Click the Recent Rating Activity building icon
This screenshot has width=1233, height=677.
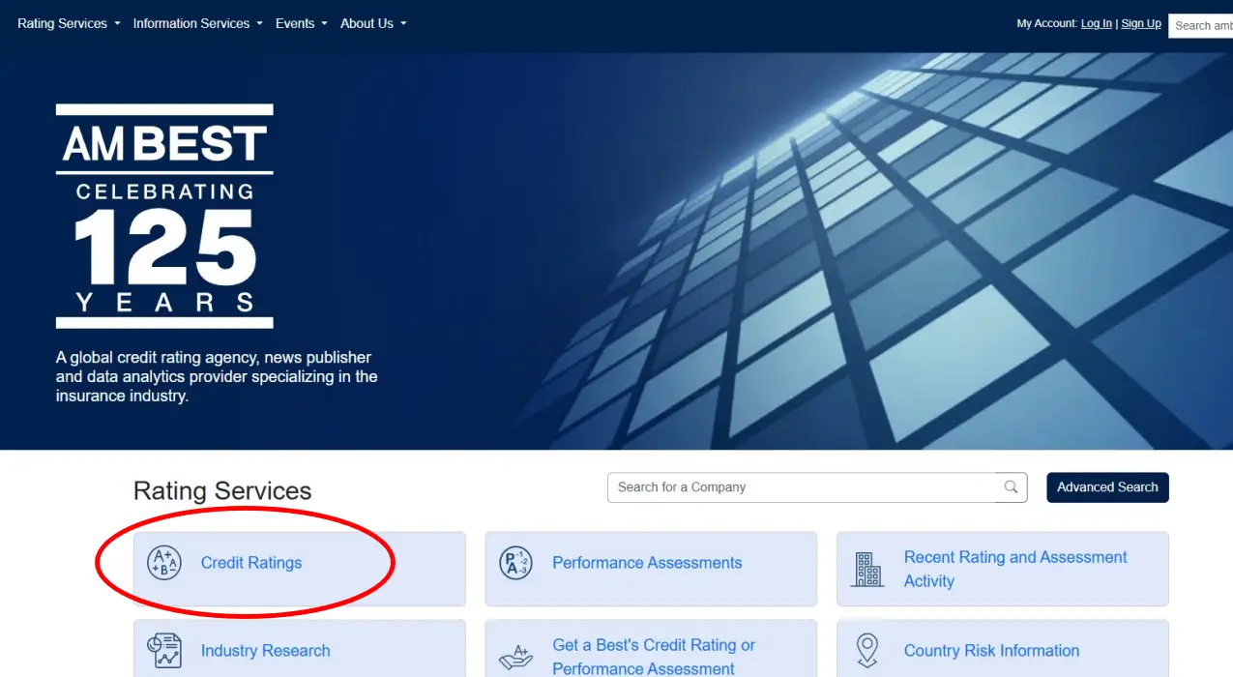[867, 570]
